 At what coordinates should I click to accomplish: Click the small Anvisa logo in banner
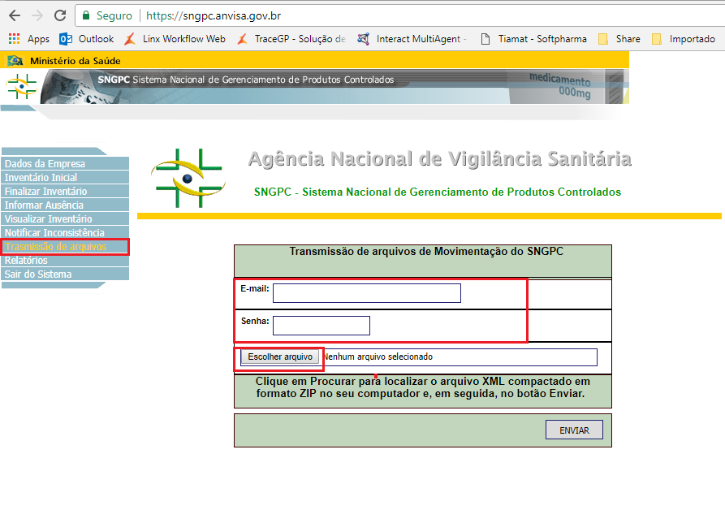pos(21,86)
